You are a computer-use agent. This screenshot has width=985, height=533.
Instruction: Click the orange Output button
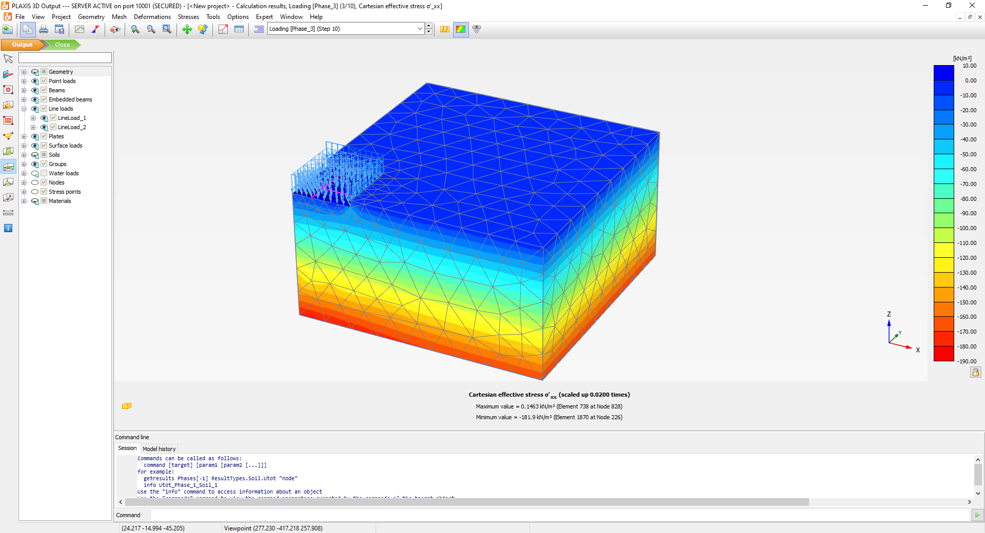click(22, 45)
